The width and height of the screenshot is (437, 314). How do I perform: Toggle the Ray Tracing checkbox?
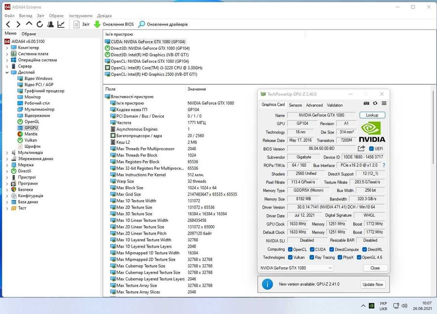click(312, 257)
